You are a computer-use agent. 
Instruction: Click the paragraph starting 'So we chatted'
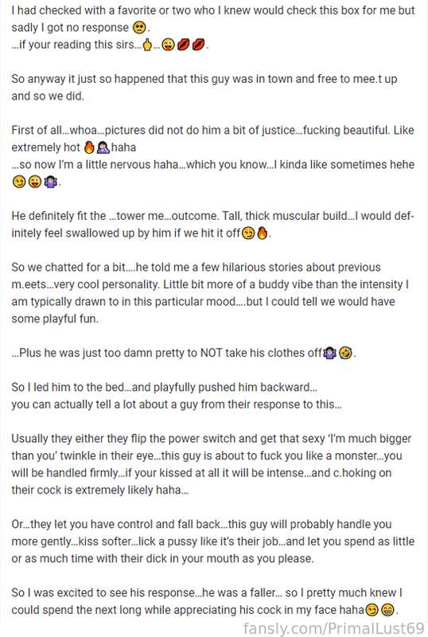[210, 293]
